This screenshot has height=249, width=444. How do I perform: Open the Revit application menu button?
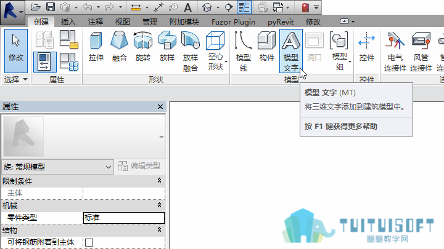(x=12, y=12)
